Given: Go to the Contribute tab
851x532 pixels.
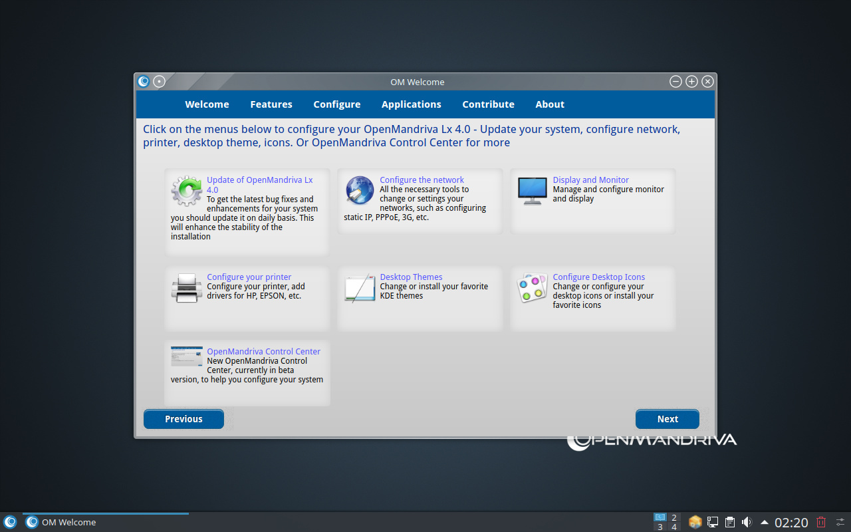Looking at the screenshot, I should point(489,104).
